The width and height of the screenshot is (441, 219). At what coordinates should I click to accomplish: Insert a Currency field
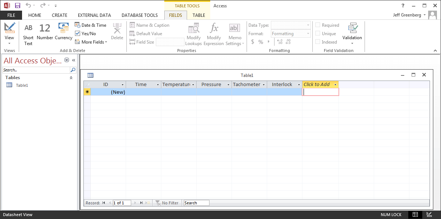64,32
